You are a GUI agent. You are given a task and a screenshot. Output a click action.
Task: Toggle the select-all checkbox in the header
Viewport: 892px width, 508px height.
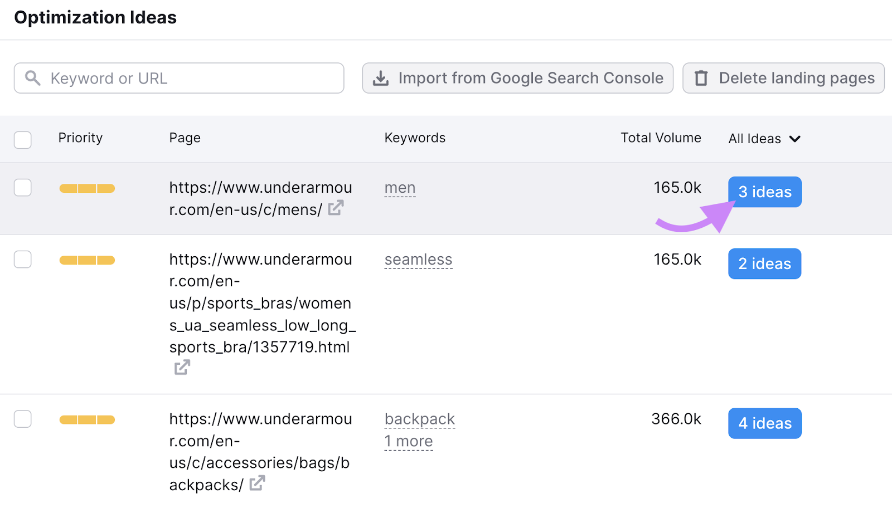click(23, 139)
